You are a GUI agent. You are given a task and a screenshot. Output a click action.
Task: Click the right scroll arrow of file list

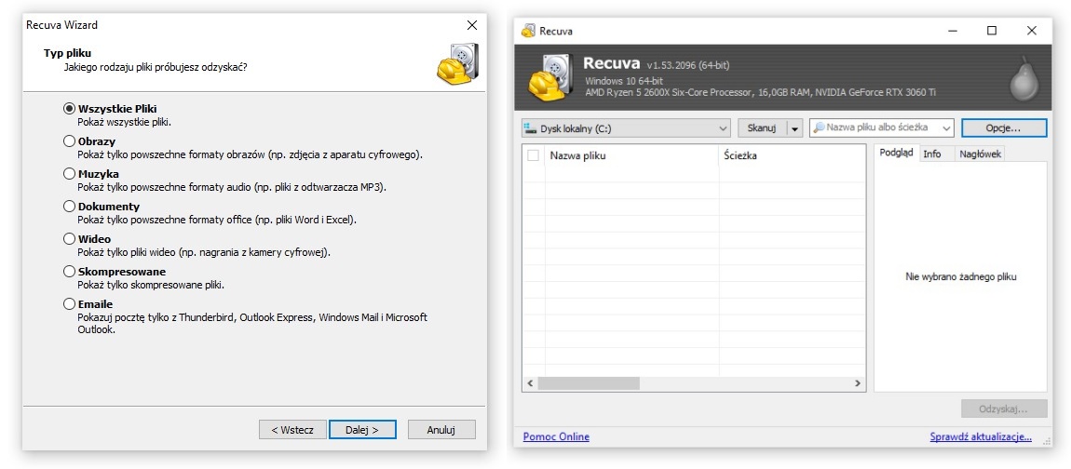tap(859, 384)
